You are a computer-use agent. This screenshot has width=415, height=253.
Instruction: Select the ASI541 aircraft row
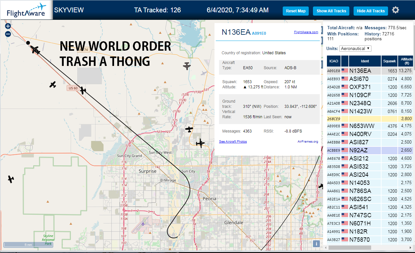pyautogui.click(x=370, y=207)
